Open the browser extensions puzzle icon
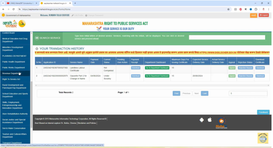Viewport: 273px width, 148px height. (256, 9)
